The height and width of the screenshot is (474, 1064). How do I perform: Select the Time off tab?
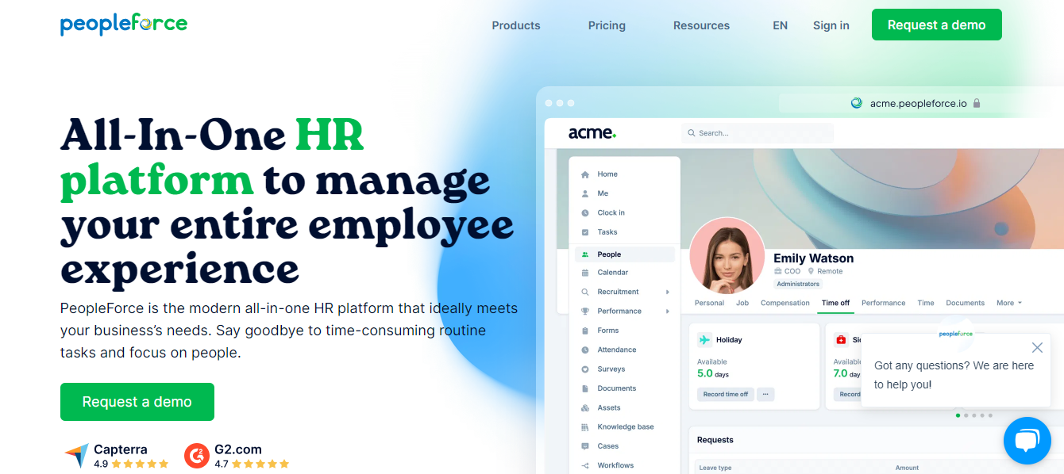coord(835,303)
